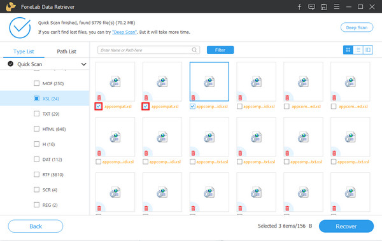Check the first second-row file checkbox
The width and height of the screenshot is (382, 241).
pyautogui.click(x=99, y=162)
